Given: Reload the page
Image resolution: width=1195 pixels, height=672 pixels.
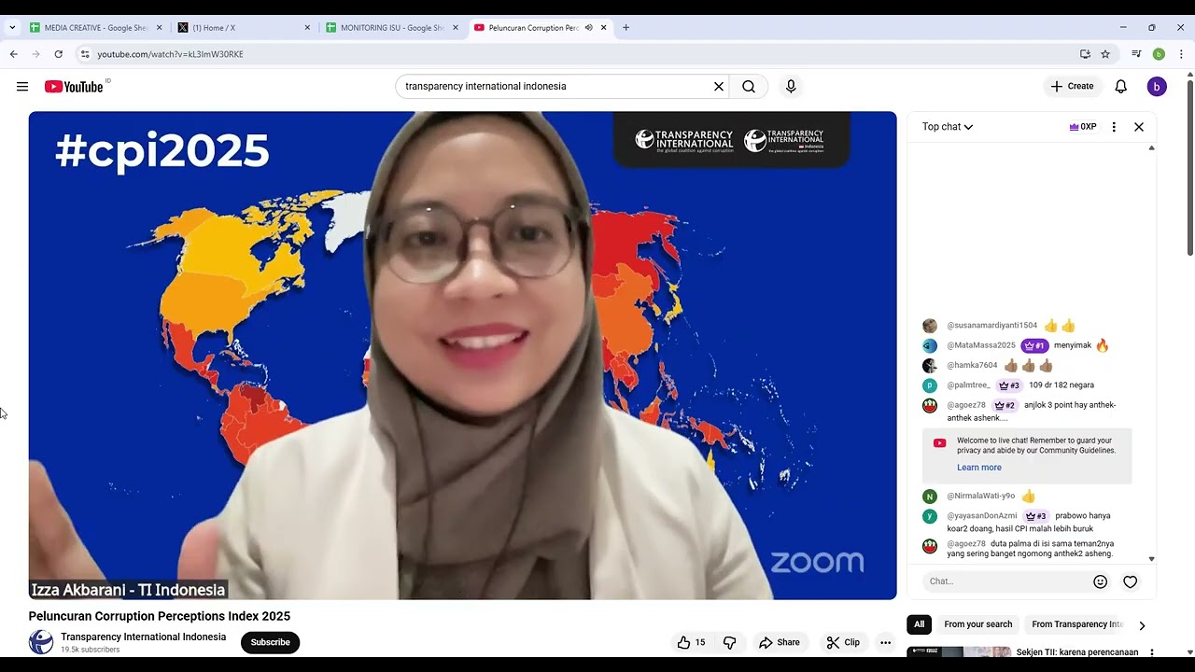Looking at the screenshot, I should [58, 54].
